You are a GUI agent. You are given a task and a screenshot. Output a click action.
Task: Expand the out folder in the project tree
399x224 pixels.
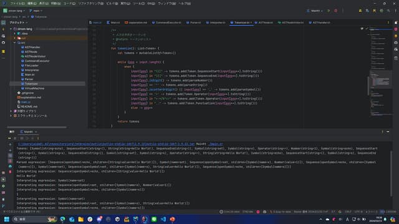(x=14, y=38)
